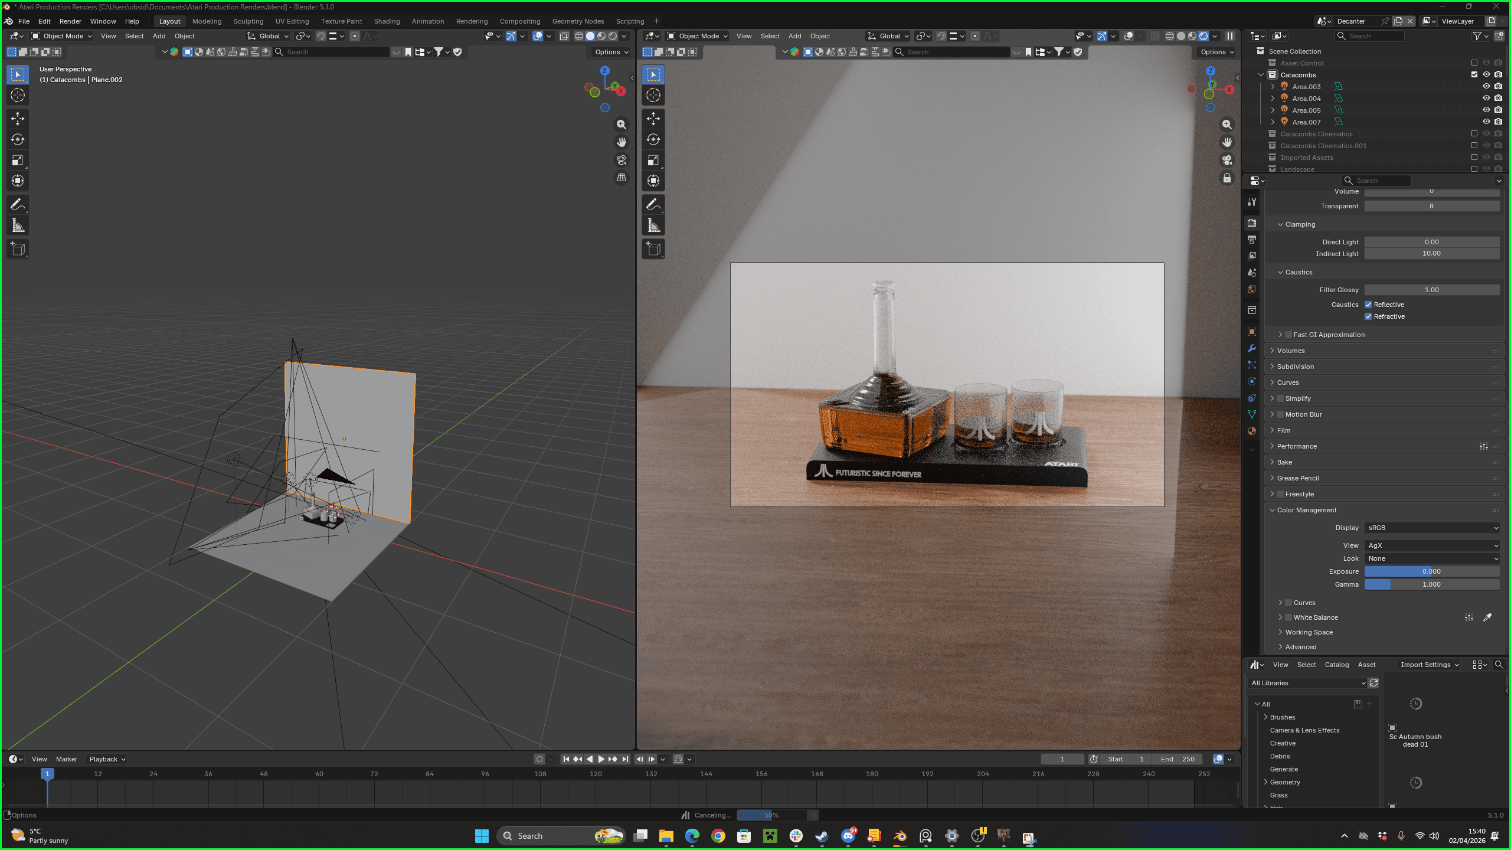1511x850 pixels.
Task: Disable Reflective caustics checkbox
Action: [x=1368, y=305]
